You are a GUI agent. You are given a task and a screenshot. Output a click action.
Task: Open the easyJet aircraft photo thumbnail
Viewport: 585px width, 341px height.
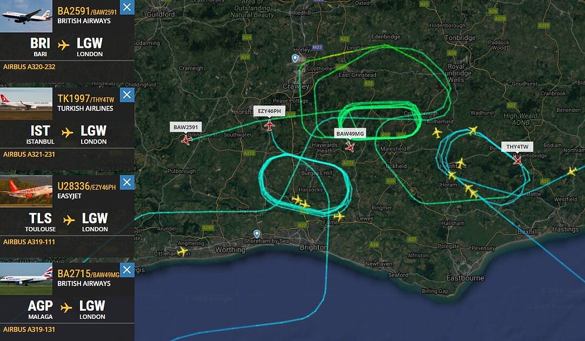click(x=26, y=191)
